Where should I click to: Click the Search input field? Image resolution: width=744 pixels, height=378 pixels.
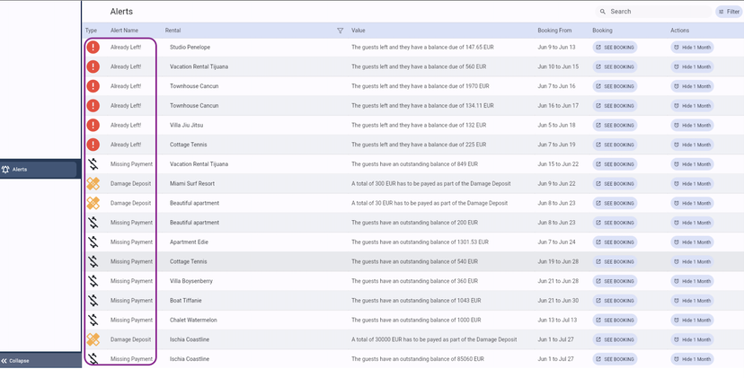[x=653, y=12]
